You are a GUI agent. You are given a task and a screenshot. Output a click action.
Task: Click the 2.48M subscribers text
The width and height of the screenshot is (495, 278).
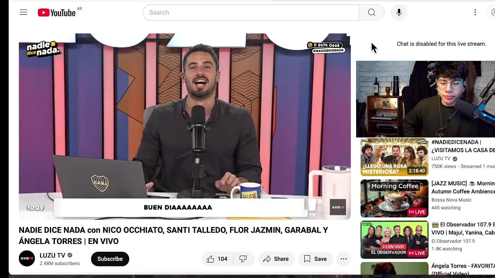coord(60,263)
